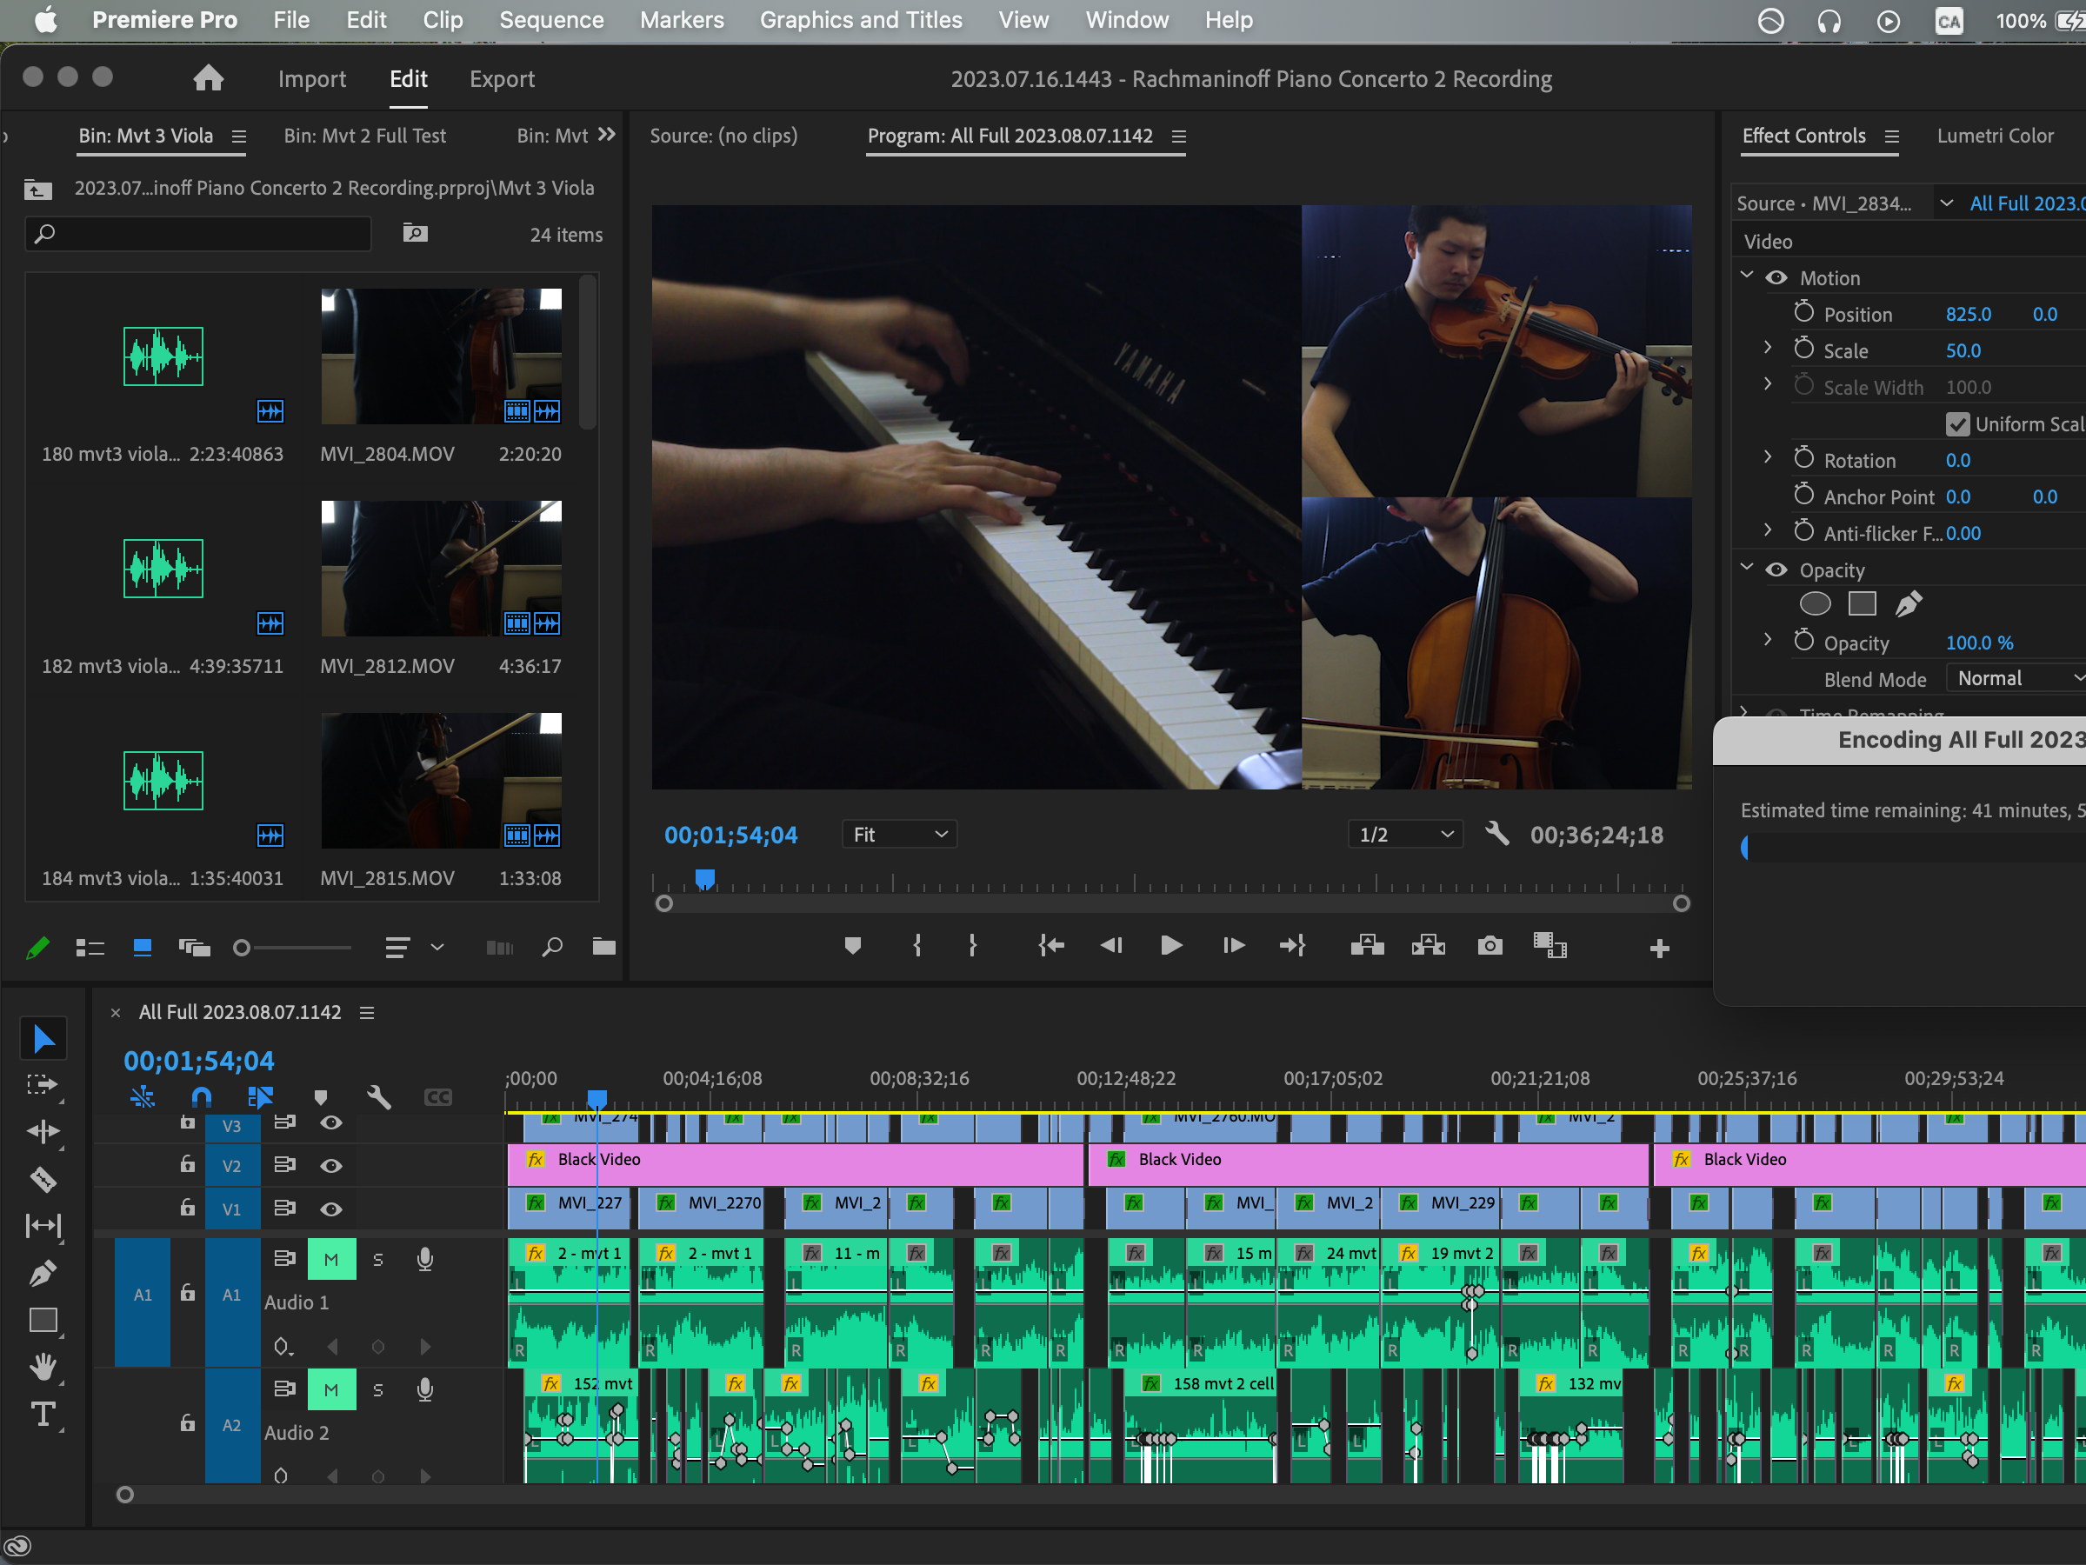
Task: Select the Rectangle tool
Action: tap(43, 1321)
